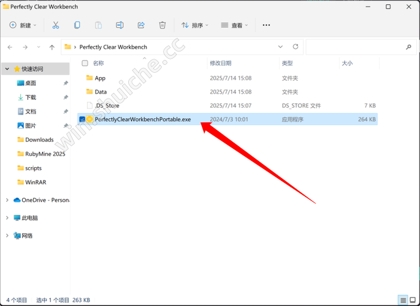Click the App folder icon
The height and width of the screenshot is (306, 420).
(x=90, y=78)
